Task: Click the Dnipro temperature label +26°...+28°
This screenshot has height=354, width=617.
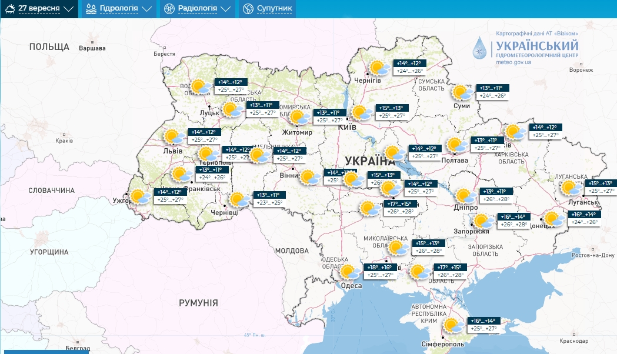Action: (496, 199)
